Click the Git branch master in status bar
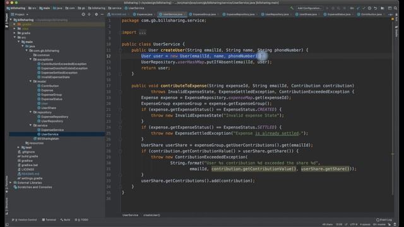The height and width of the screenshot is (227, 404). (379, 224)
